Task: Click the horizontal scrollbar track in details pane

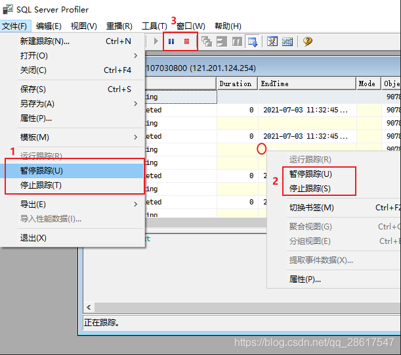Action: click(x=247, y=307)
